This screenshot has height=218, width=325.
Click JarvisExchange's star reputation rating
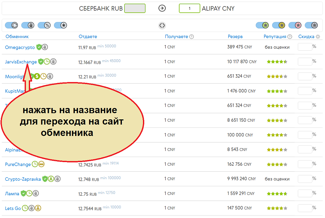tap(277, 62)
